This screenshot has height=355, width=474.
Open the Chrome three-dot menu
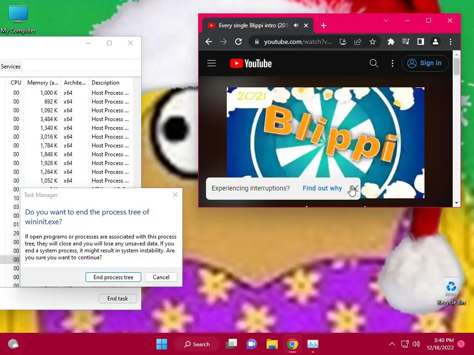(x=450, y=42)
